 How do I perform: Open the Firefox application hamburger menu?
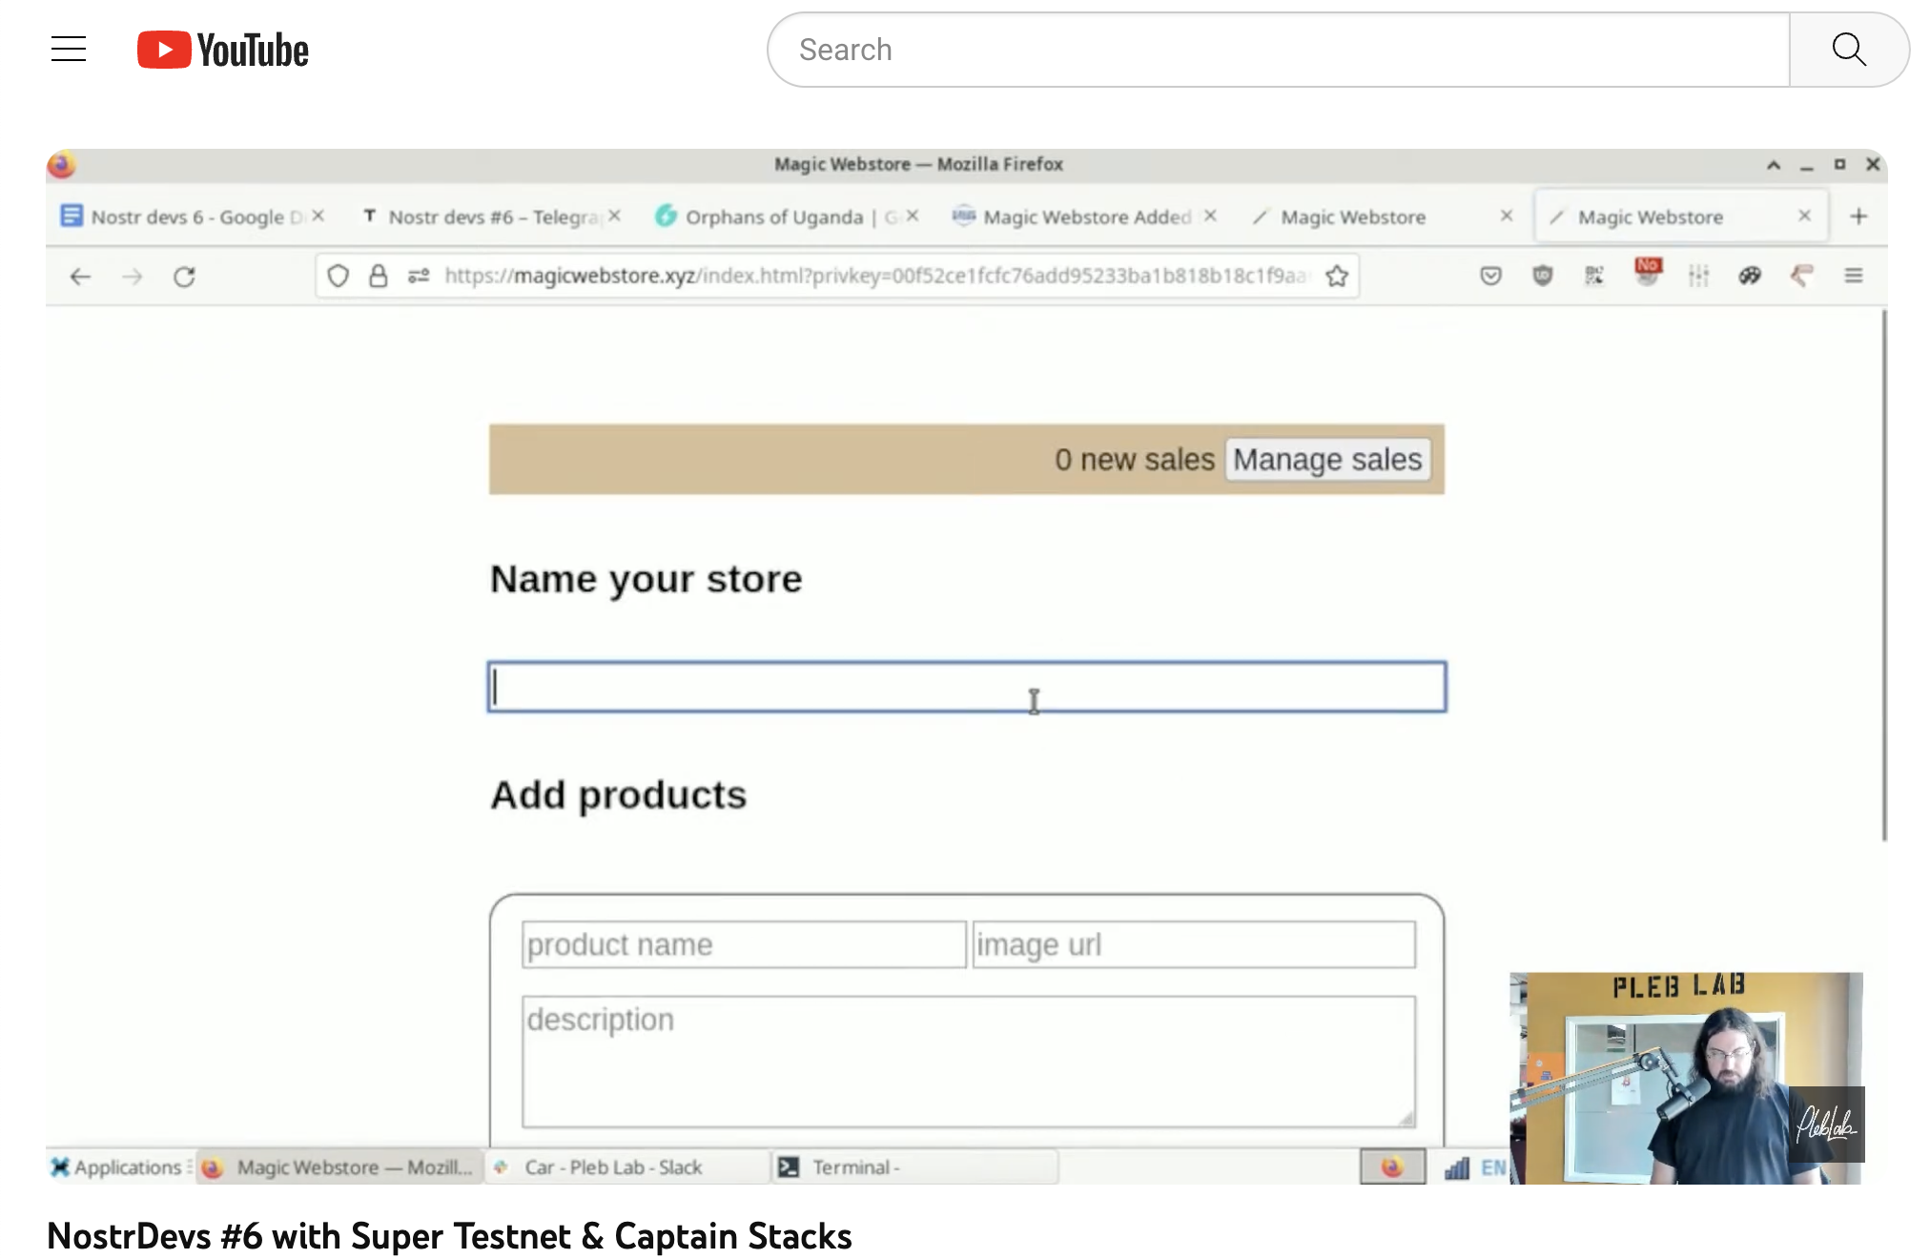pos(1853,277)
